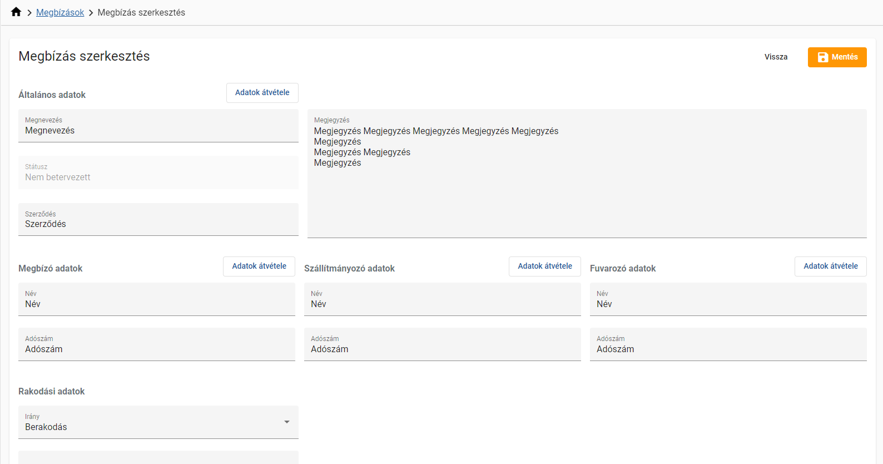
Task: Focus the Szállítmányozó Adószám field
Action: (442, 349)
